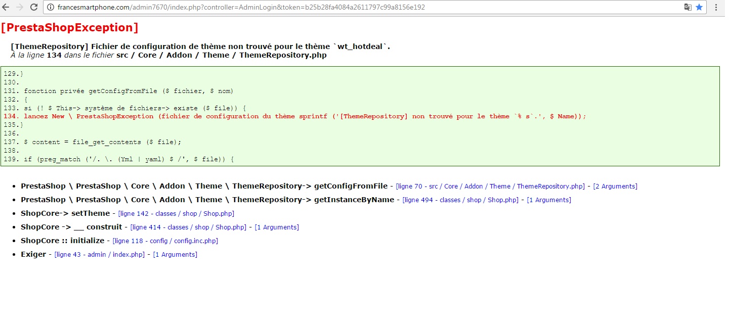Click code line 131 'fonction privée getConfigFromFile'
This screenshot has height=325, width=729.
click(118, 91)
